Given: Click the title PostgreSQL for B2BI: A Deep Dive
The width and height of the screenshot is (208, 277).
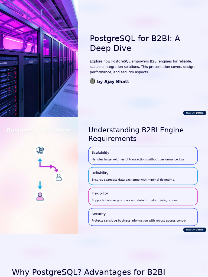Looking at the screenshot, I should pos(135,43).
